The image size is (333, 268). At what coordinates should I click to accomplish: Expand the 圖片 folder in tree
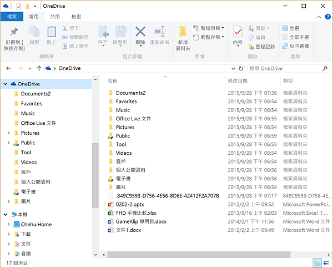click(9, 201)
